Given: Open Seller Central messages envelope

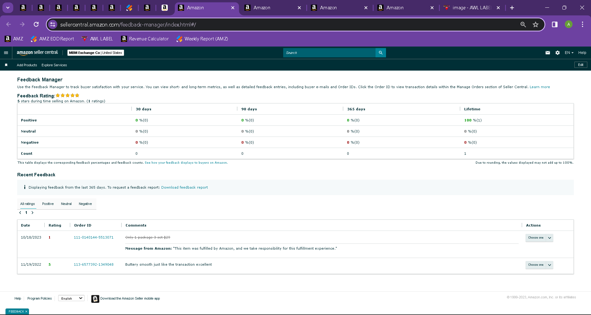Looking at the screenshot, I should [x=548, y=53].
